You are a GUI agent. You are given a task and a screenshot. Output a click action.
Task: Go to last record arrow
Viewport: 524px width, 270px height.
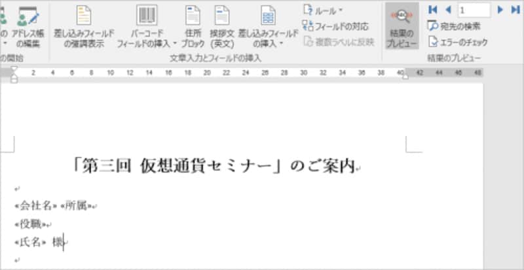pyautogui.click(x=515, y=10)
